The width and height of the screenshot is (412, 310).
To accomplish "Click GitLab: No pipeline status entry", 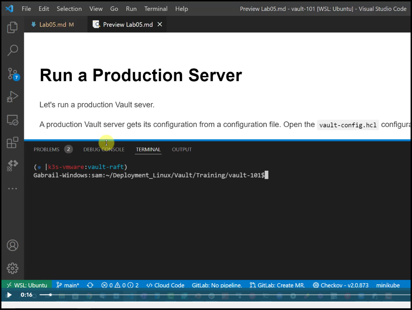I will 217,285.
